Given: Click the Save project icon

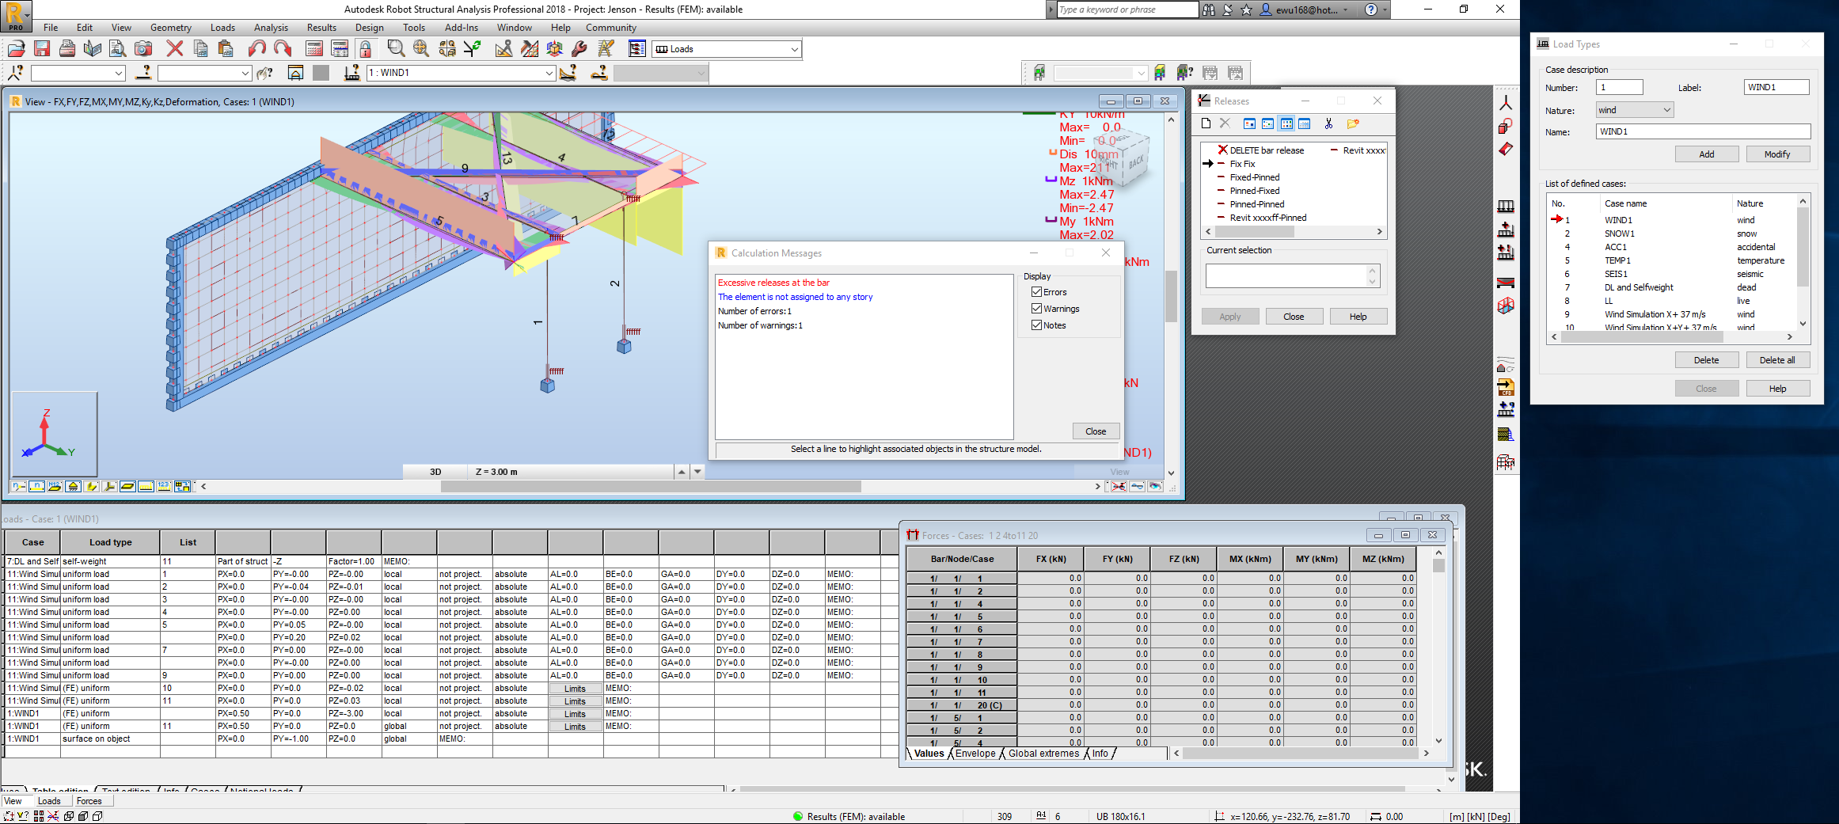Looking at the screenshot, I should (42, 49).
